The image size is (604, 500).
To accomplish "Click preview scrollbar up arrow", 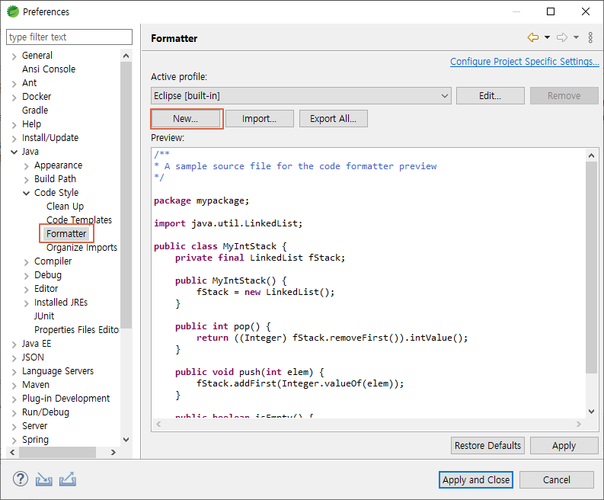I will pos(592,155).
